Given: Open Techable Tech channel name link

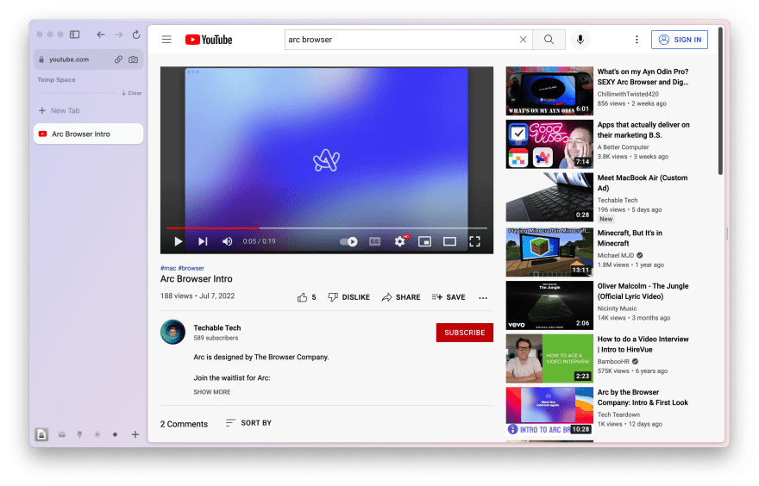Looking at the screenshot, I should [x=216, y=327].
